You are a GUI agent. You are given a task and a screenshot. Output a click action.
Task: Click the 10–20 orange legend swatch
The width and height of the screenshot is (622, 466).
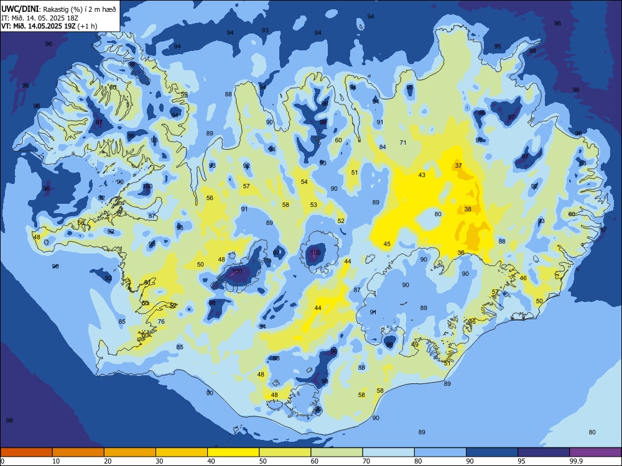(78, 452)
